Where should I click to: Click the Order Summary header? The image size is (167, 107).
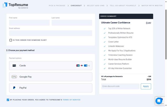click(x=126, y=16)
